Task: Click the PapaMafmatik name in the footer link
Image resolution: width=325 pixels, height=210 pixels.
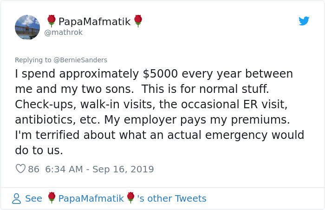Action: (91, 198)
